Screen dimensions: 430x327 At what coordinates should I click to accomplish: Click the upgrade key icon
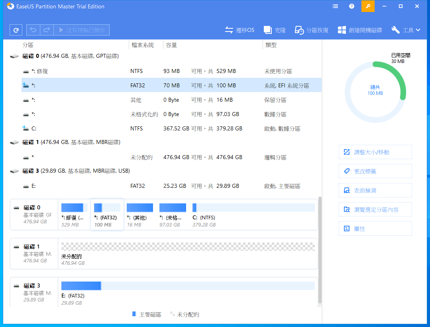(x=368, y=6)
